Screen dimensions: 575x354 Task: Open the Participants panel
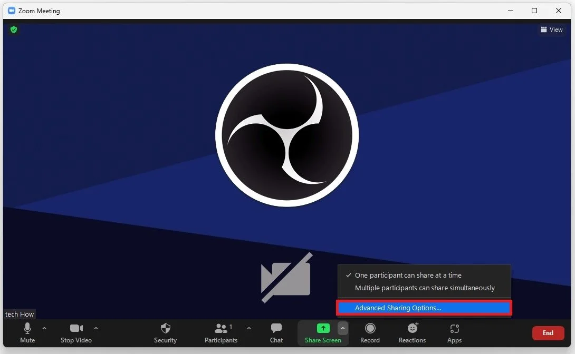tap(221, 333)
